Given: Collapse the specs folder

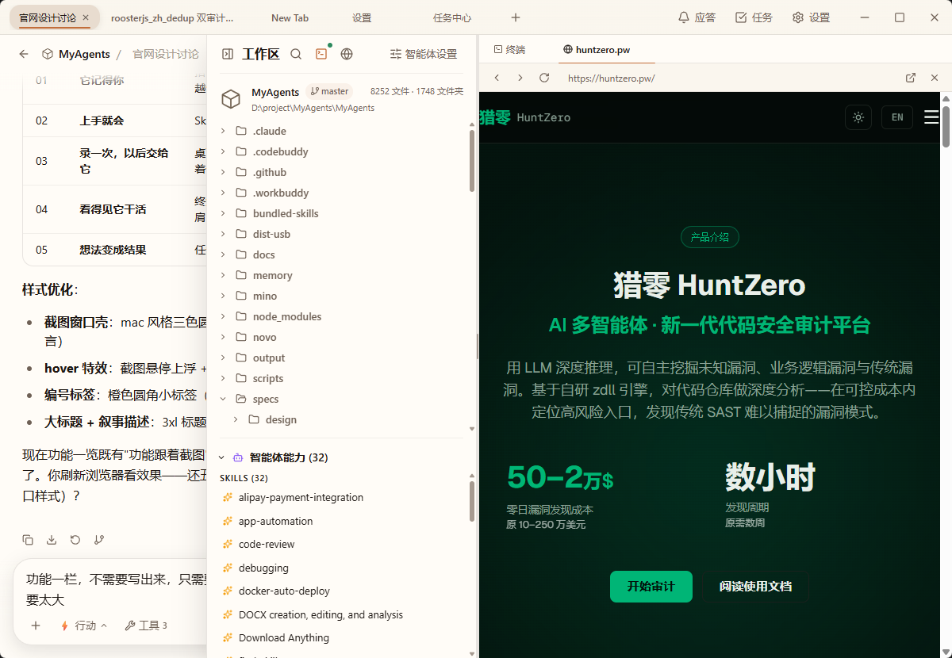Looking at the screenshot, I should pos(223,399).
